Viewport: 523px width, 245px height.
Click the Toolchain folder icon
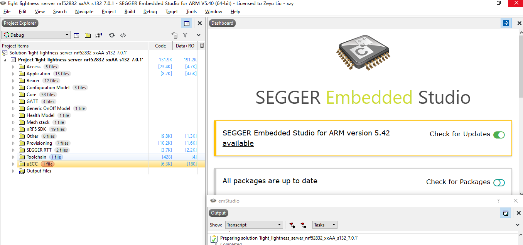coord(22,157)
